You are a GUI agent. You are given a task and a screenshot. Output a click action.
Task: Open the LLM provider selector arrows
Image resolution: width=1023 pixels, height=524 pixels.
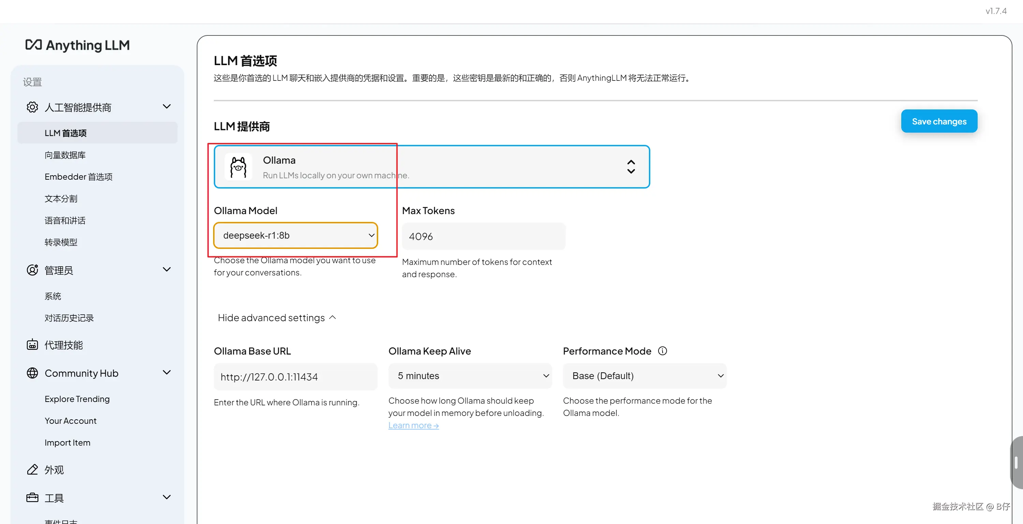coord(631,167)
